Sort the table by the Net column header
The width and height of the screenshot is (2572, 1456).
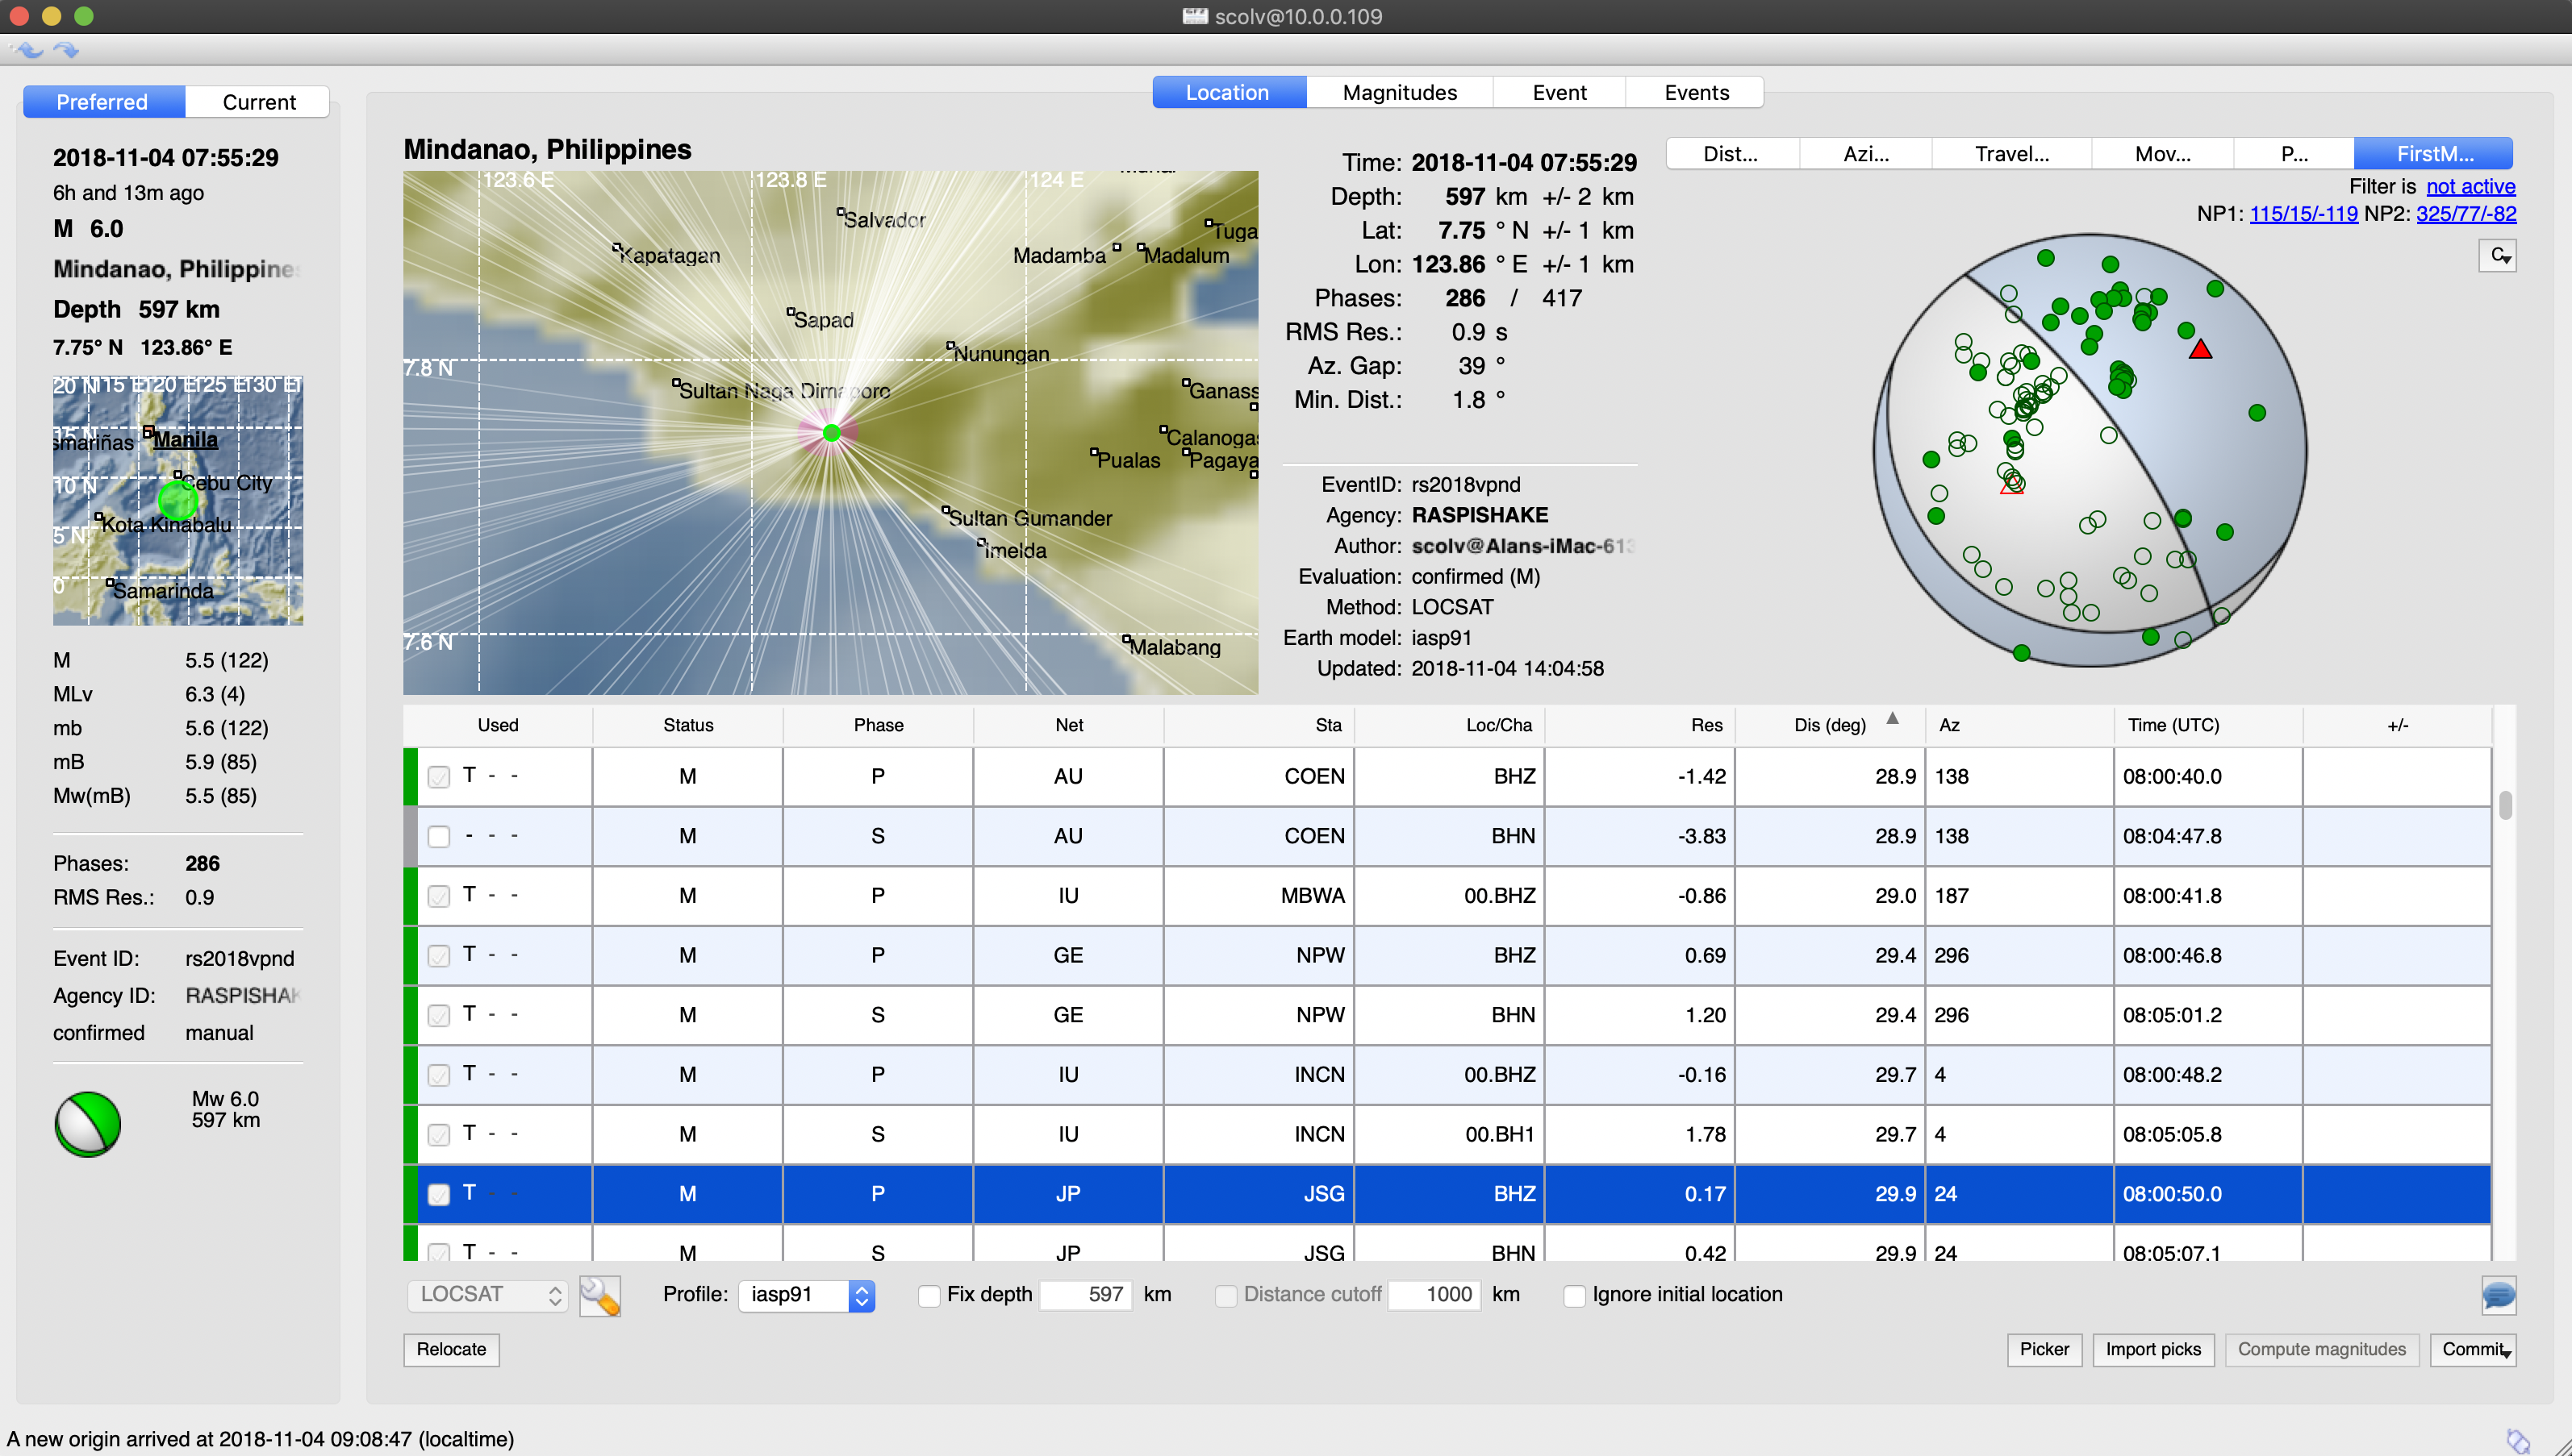click(1068, 725)
